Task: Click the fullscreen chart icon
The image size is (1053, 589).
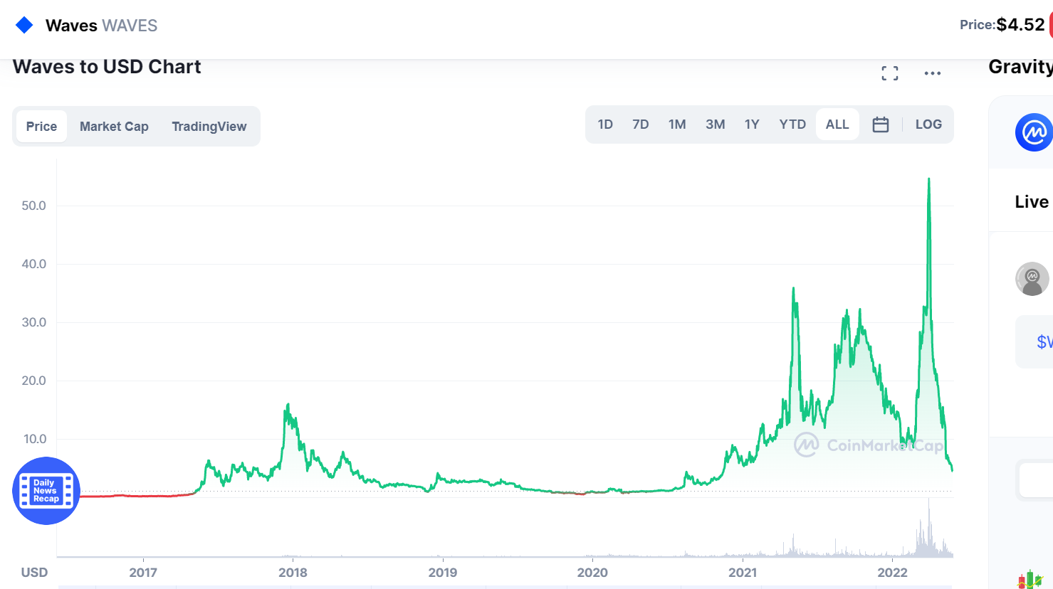Action: pyautogui.click(x=889, y=73)
